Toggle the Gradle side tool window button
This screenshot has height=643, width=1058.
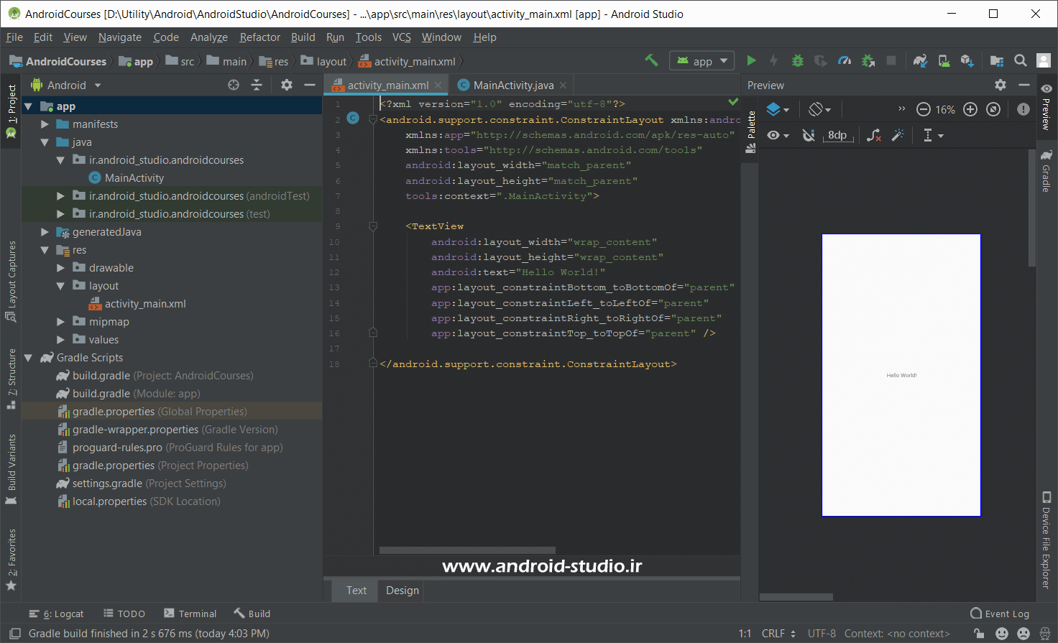coord(1046,171)
